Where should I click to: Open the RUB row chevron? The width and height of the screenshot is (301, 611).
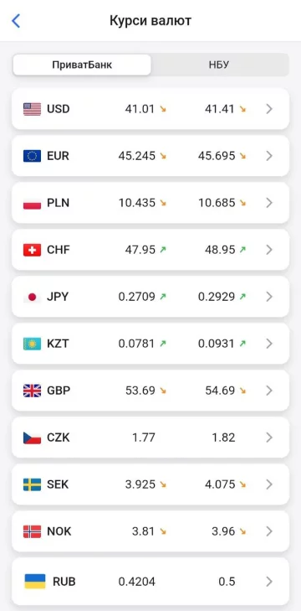[x=269, y=582]
